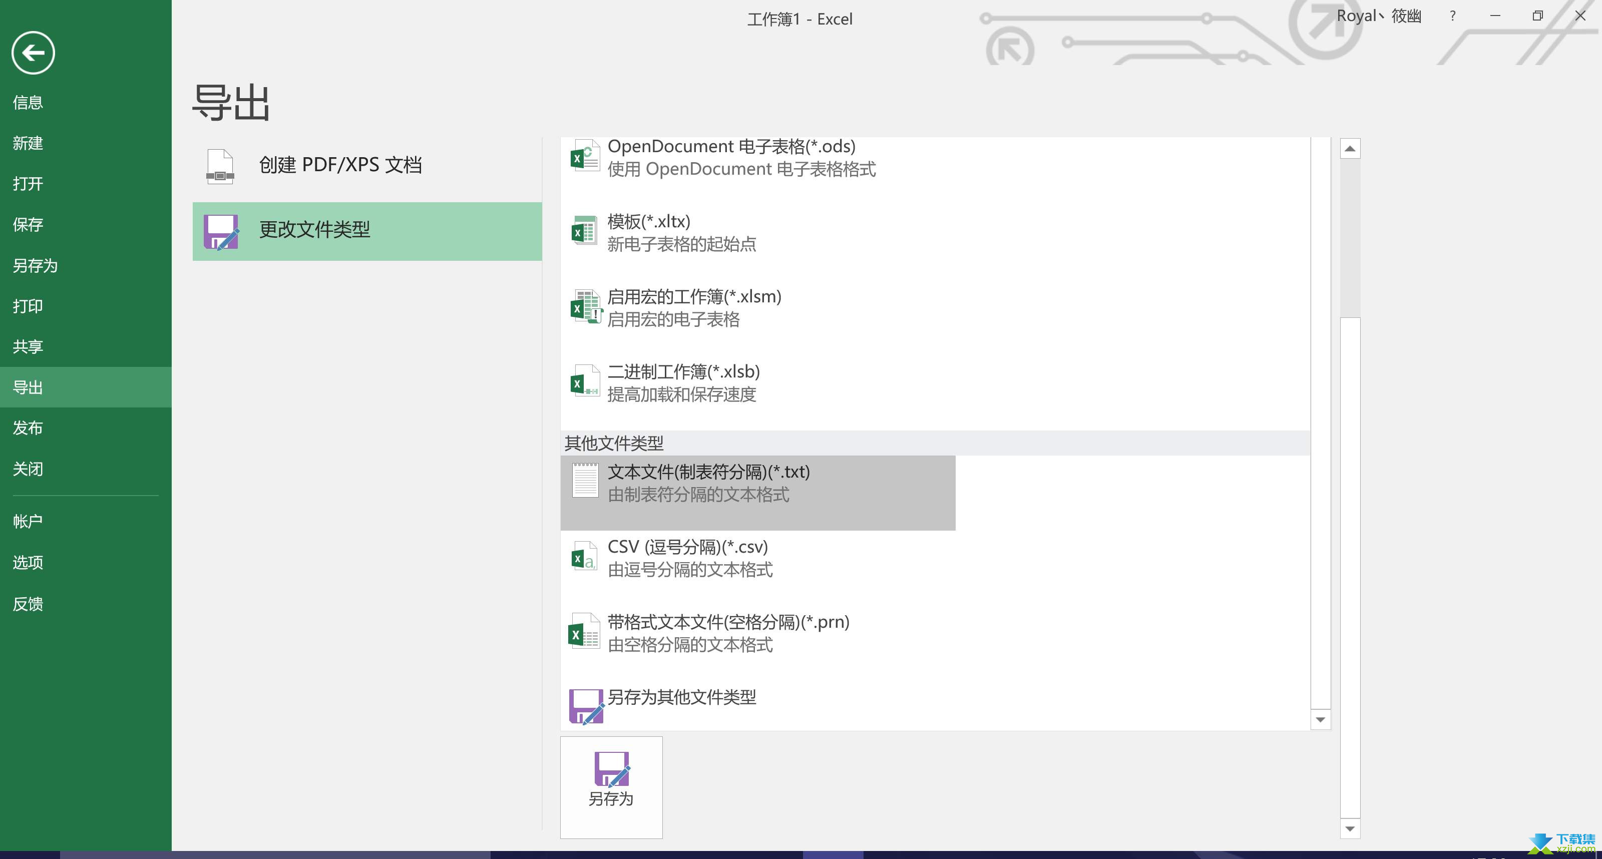Choose 保存 from the backstage menu
The width and height of the screenshot is (1602, 859).
pyautogui.click(x=86, y=225)
